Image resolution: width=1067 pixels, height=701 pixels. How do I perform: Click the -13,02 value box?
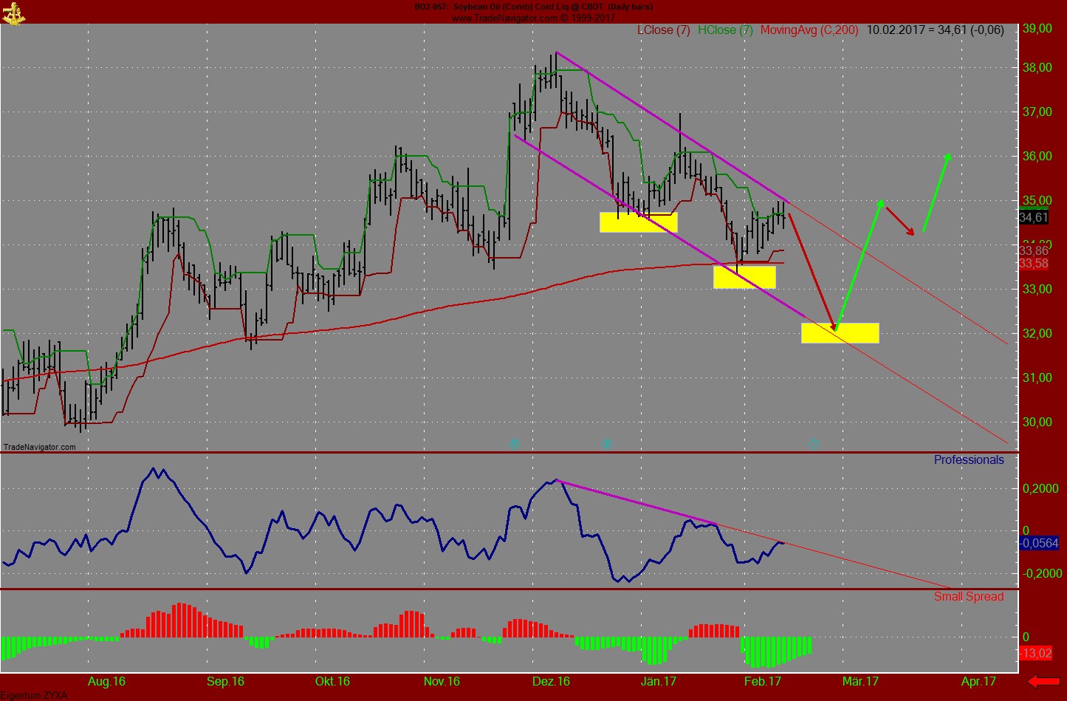(1035, 653)
